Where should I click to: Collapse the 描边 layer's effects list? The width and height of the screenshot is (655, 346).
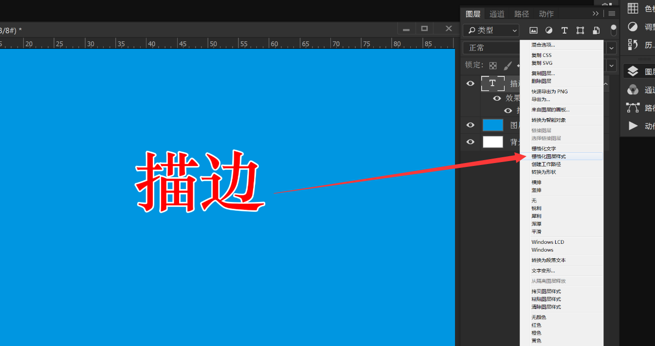[x=605, y=83]
